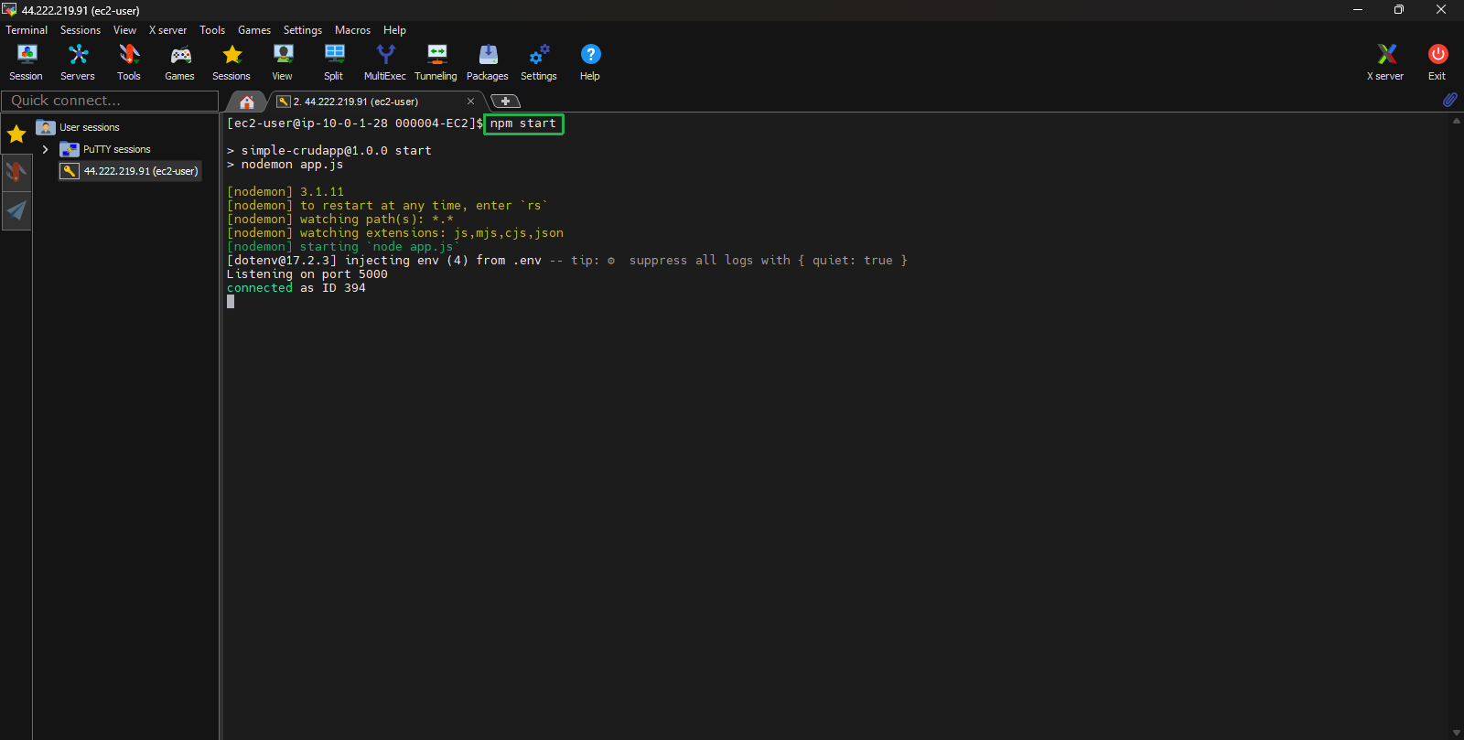Open the Packages toolbar icon
Viewport: 1464px width, 740px height.
[x=488, y=62]
